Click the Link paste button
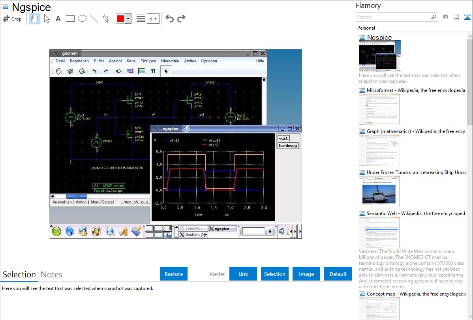Viewport: 473px width, 320px height. point(243,274)
